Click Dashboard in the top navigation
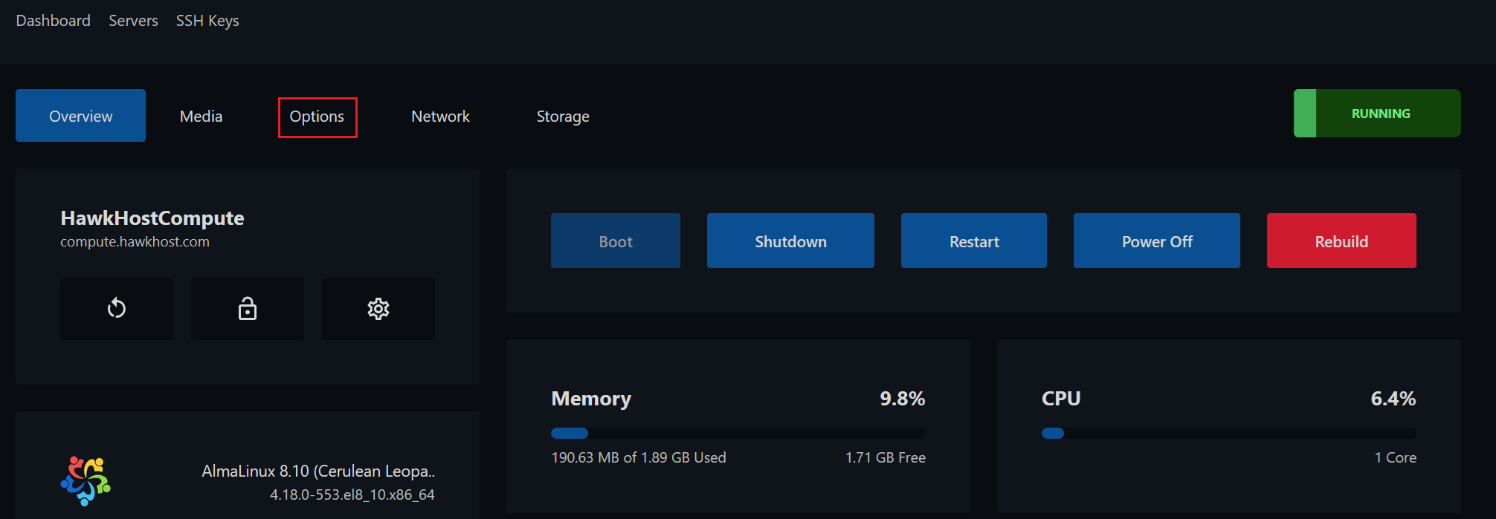The width and height of the screenshot is (1496, 519). click(x=54, y=21)
